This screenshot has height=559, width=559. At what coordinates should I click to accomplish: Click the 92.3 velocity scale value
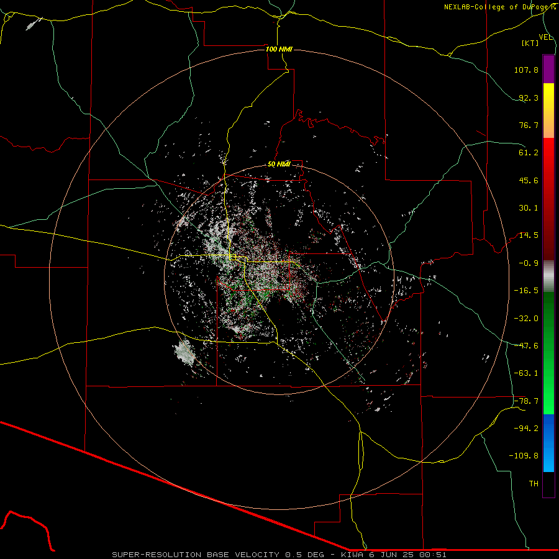click(x=529, y=98)
